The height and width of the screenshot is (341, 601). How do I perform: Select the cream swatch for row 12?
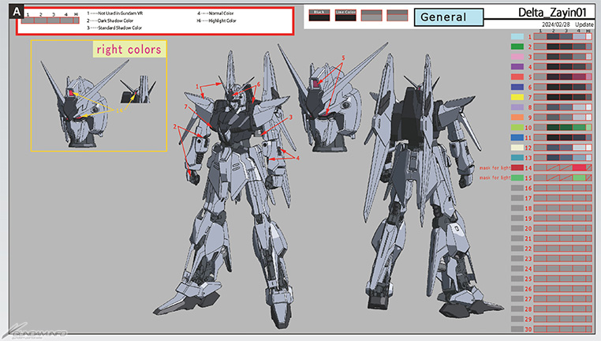pos(517,148)
